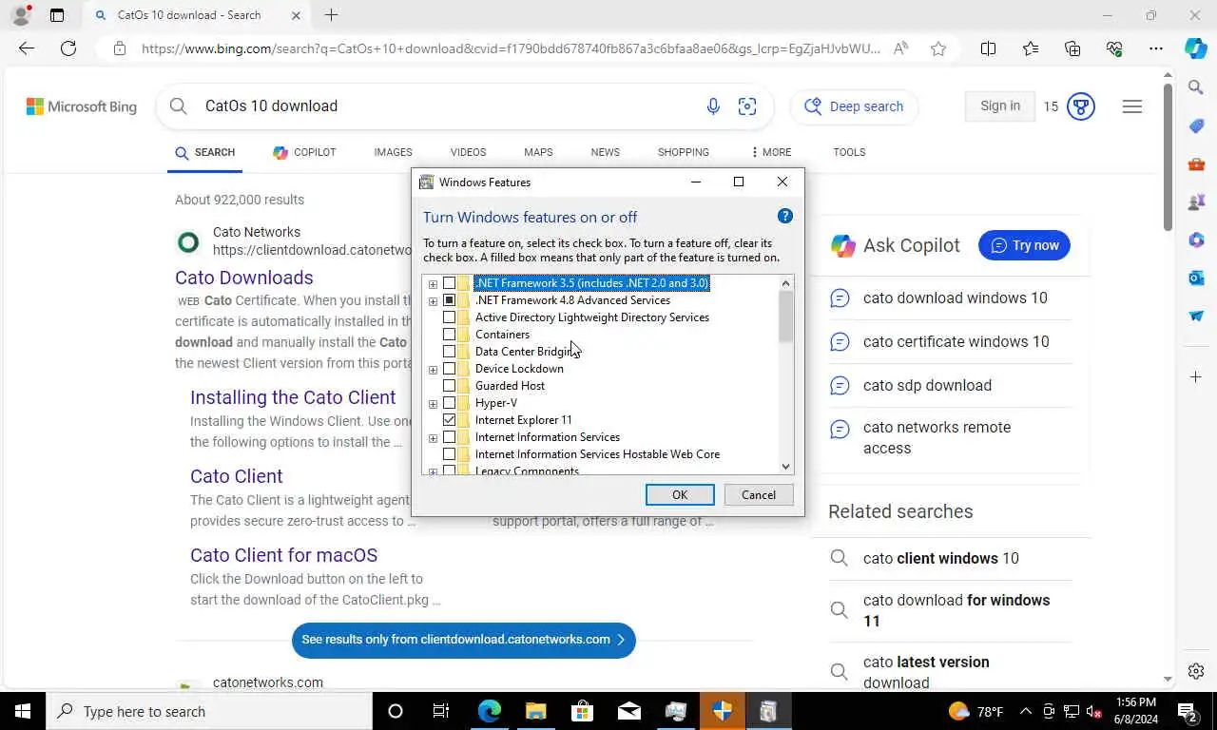
Task: Add a sidebar app with the plus icon
Action: coord(1196,377)
